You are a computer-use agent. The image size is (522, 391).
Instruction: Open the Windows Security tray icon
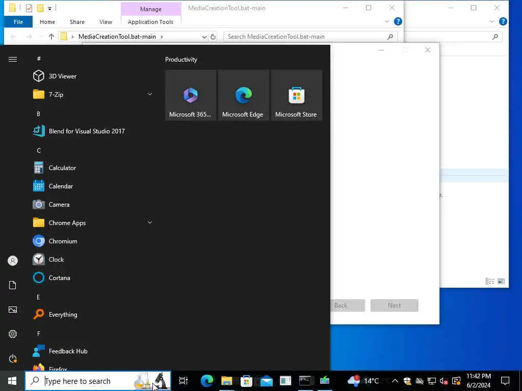(407, 381)
